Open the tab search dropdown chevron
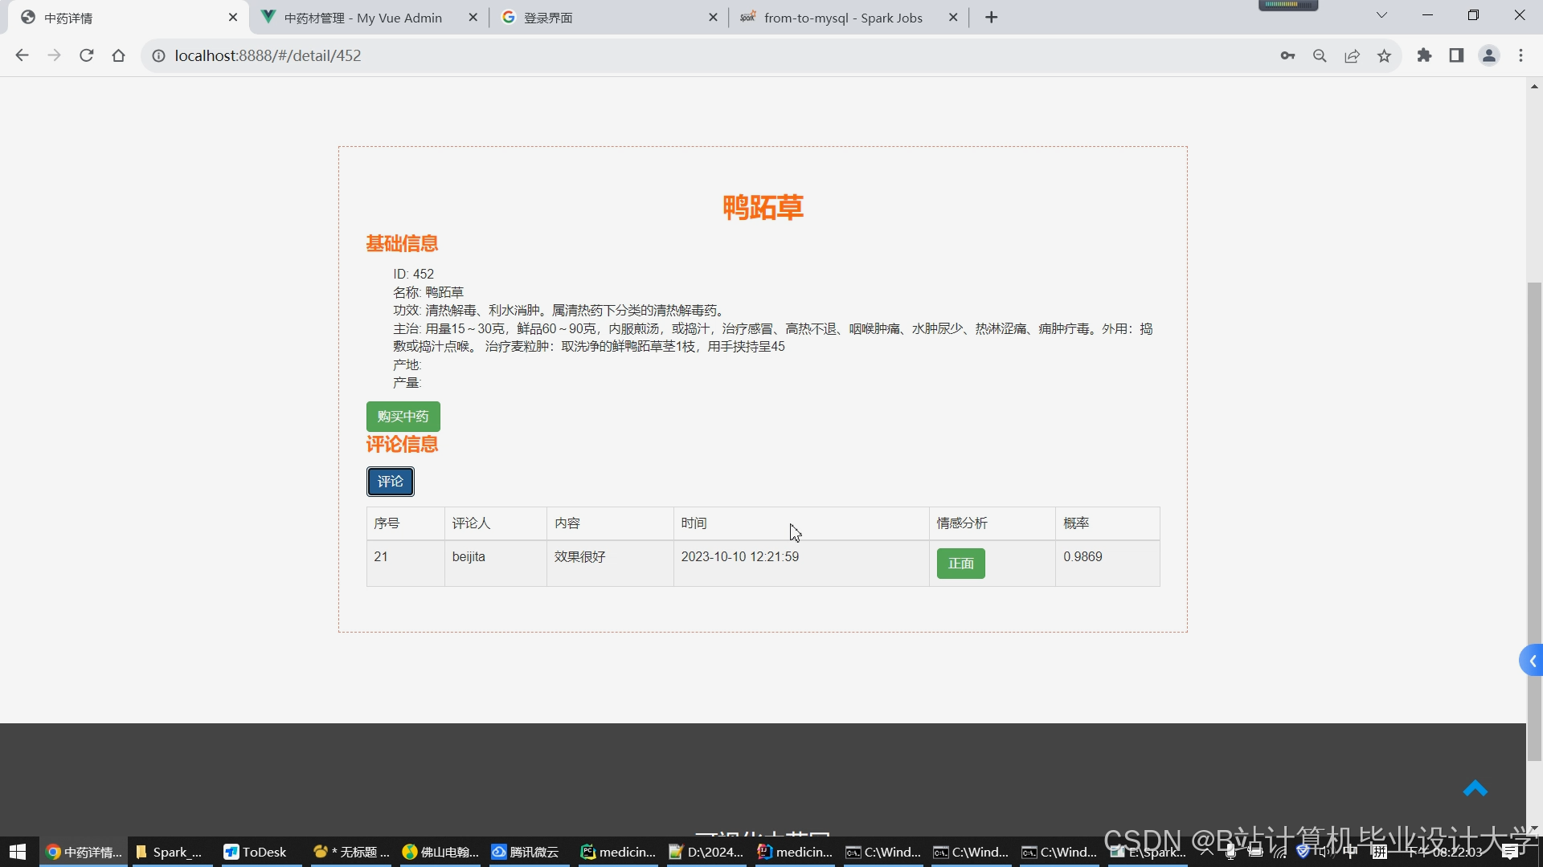The height and width of the screenshot is (867, 1543). [x=1381, y=16]
